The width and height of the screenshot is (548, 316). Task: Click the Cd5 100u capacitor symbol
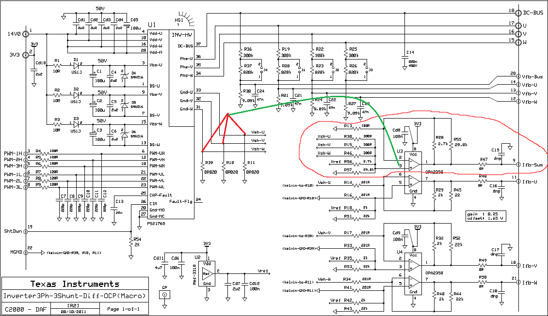pyautogui.click(x=127, y=24)
